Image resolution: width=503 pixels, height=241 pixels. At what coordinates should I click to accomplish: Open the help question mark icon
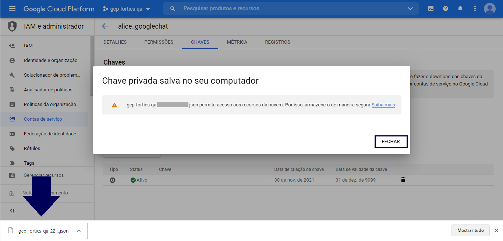tap(446, 9)
